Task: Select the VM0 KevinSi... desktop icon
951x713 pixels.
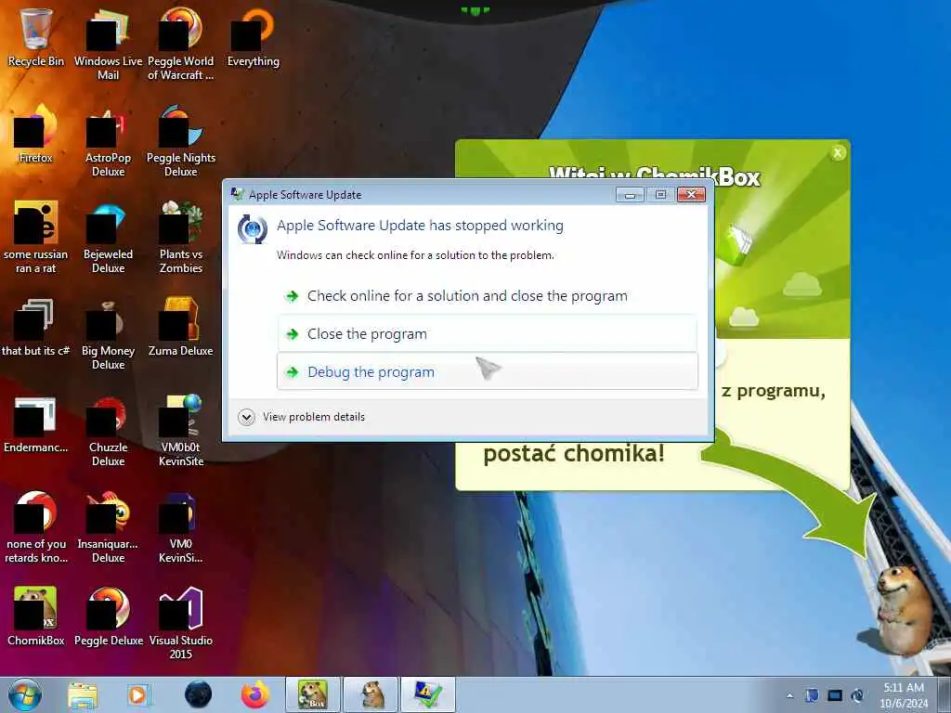Action: pos(181,526)
